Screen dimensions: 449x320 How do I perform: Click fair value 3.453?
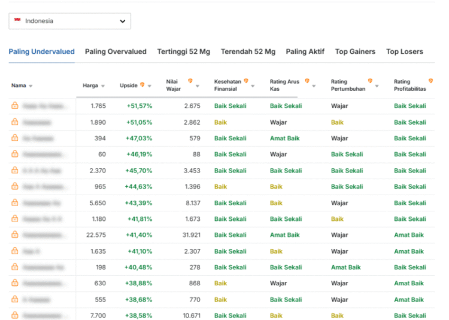[192, 171]
